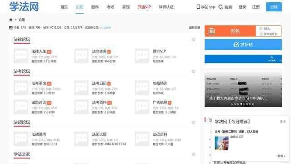291x164 pixels.
Task: Click the 论坛 breadcrumb link
Action: coord(22,20)
